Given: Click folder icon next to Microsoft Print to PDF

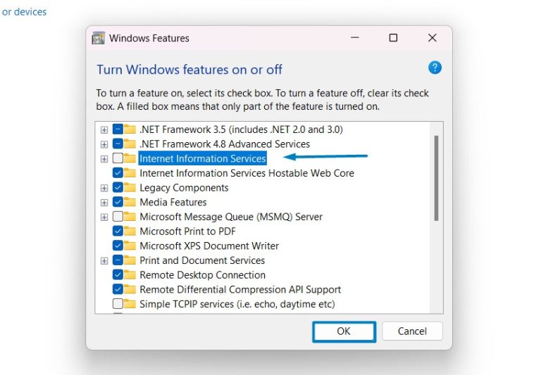Looking at the screenshot, I should (130, 231).
